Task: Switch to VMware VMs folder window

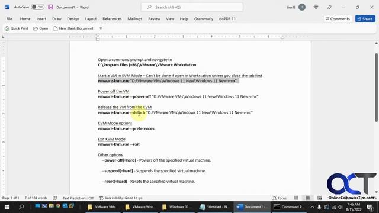Action: coord(103,207)
